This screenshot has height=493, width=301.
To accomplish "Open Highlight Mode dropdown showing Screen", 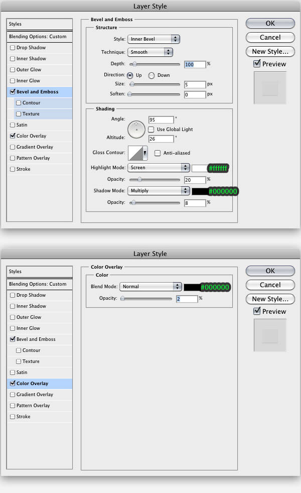I will [x=159, y=168].
